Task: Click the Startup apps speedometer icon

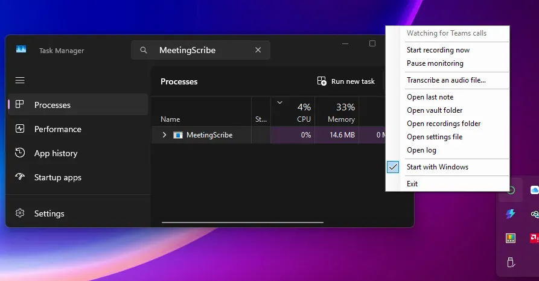Action: [x=19, y=177]
